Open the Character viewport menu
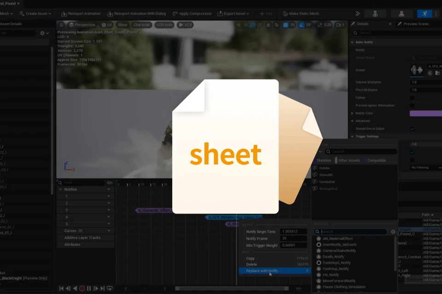This screenshot has height=294, width=442. pos(142,25)
